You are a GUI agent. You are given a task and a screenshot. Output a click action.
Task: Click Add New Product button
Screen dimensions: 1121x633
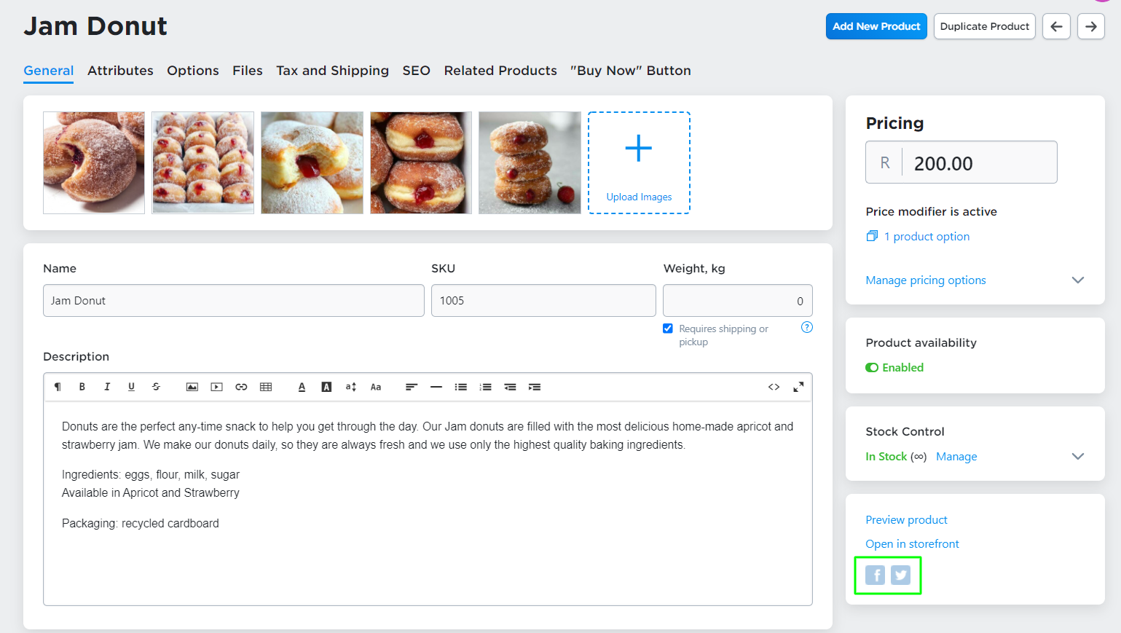876,26
